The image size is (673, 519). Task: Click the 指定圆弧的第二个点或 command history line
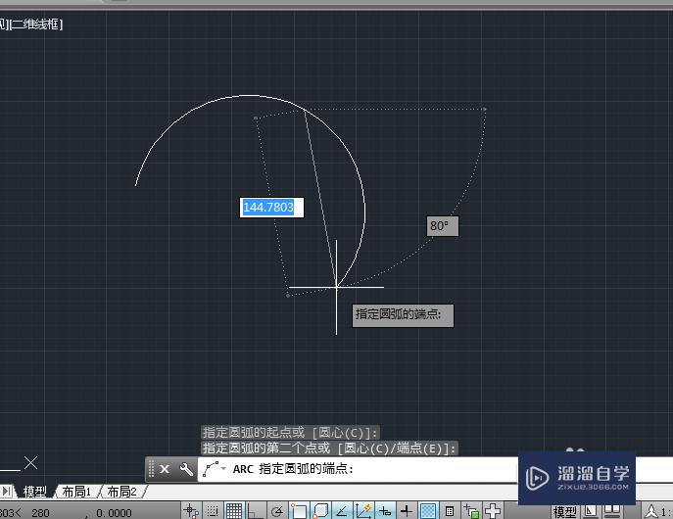click(329, 448)
